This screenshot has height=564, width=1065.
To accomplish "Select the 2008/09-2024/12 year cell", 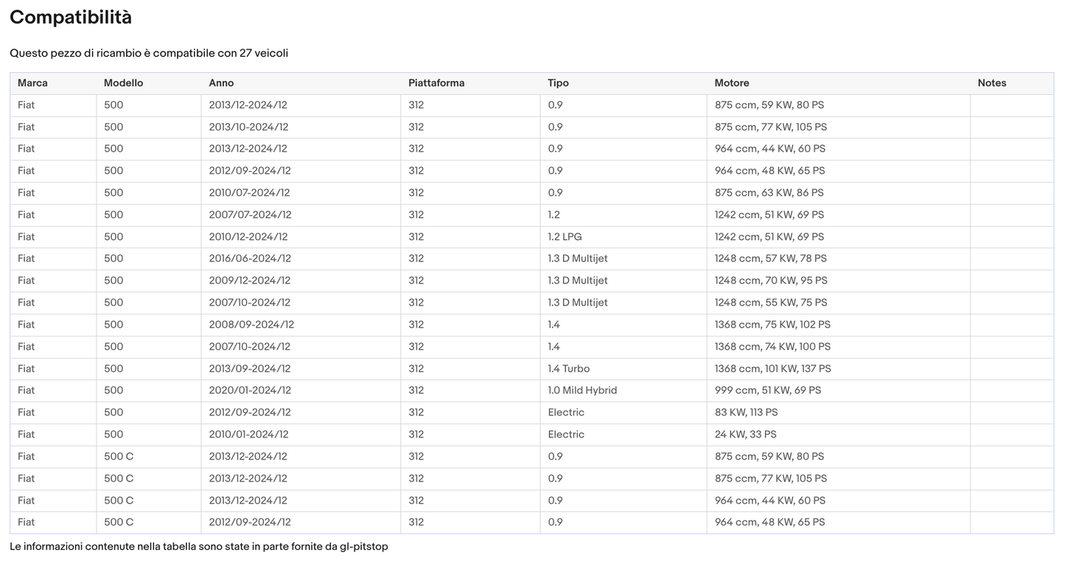I will click(251, 325).
